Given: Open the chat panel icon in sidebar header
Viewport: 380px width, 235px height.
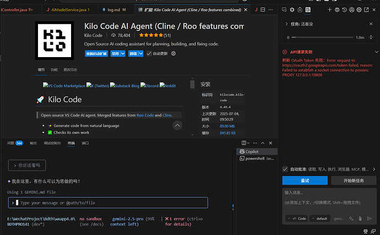Looking at the screenshot, I should point(284,10).
